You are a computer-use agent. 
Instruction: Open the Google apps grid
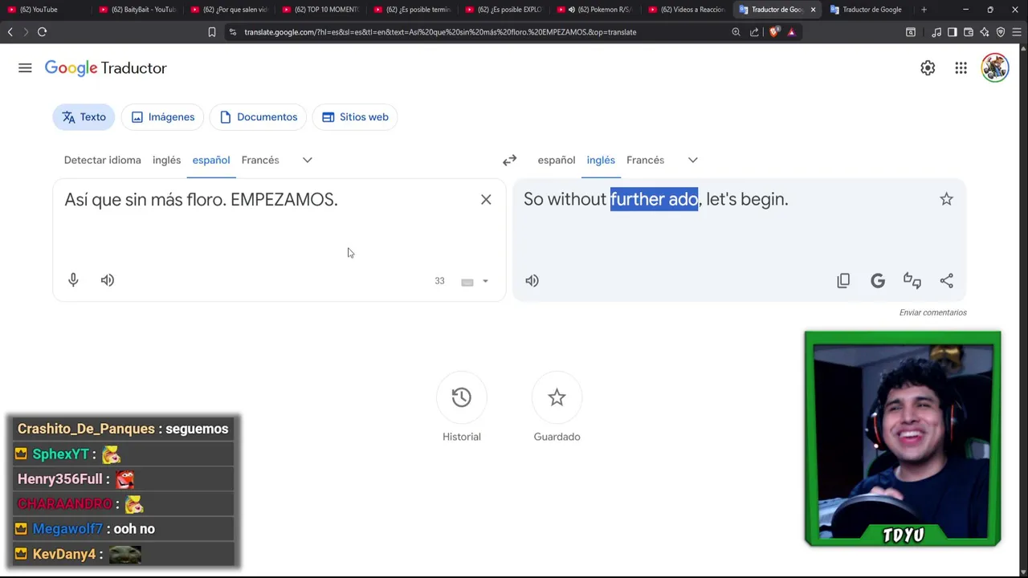pos(961,68)
